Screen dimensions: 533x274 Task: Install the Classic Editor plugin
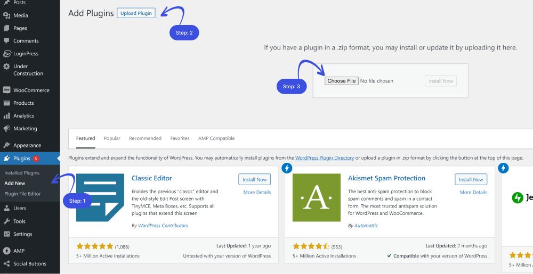click(255, 179)
